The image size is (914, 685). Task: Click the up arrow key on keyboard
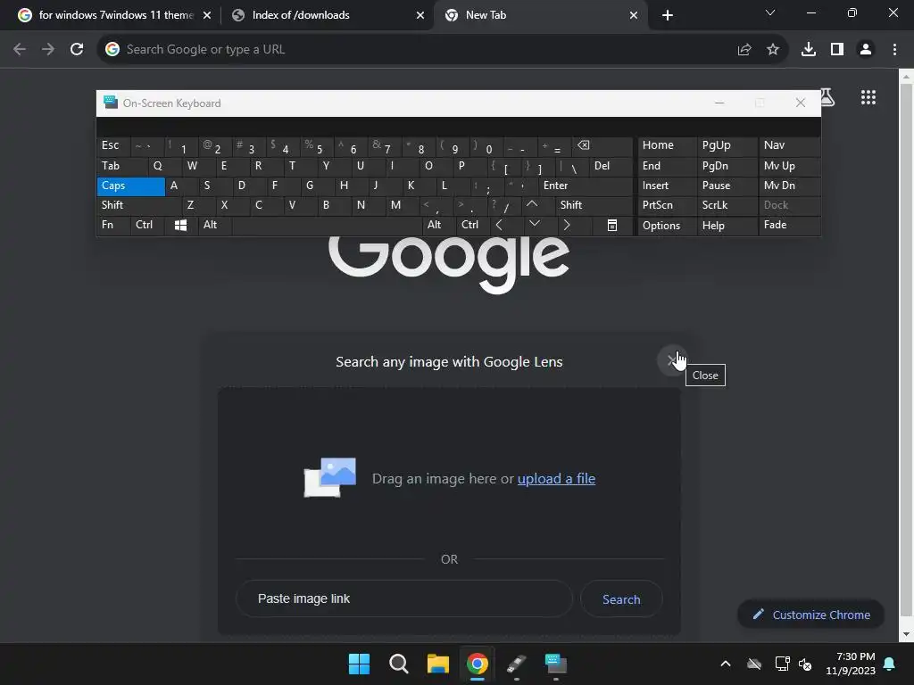(532, 205)
